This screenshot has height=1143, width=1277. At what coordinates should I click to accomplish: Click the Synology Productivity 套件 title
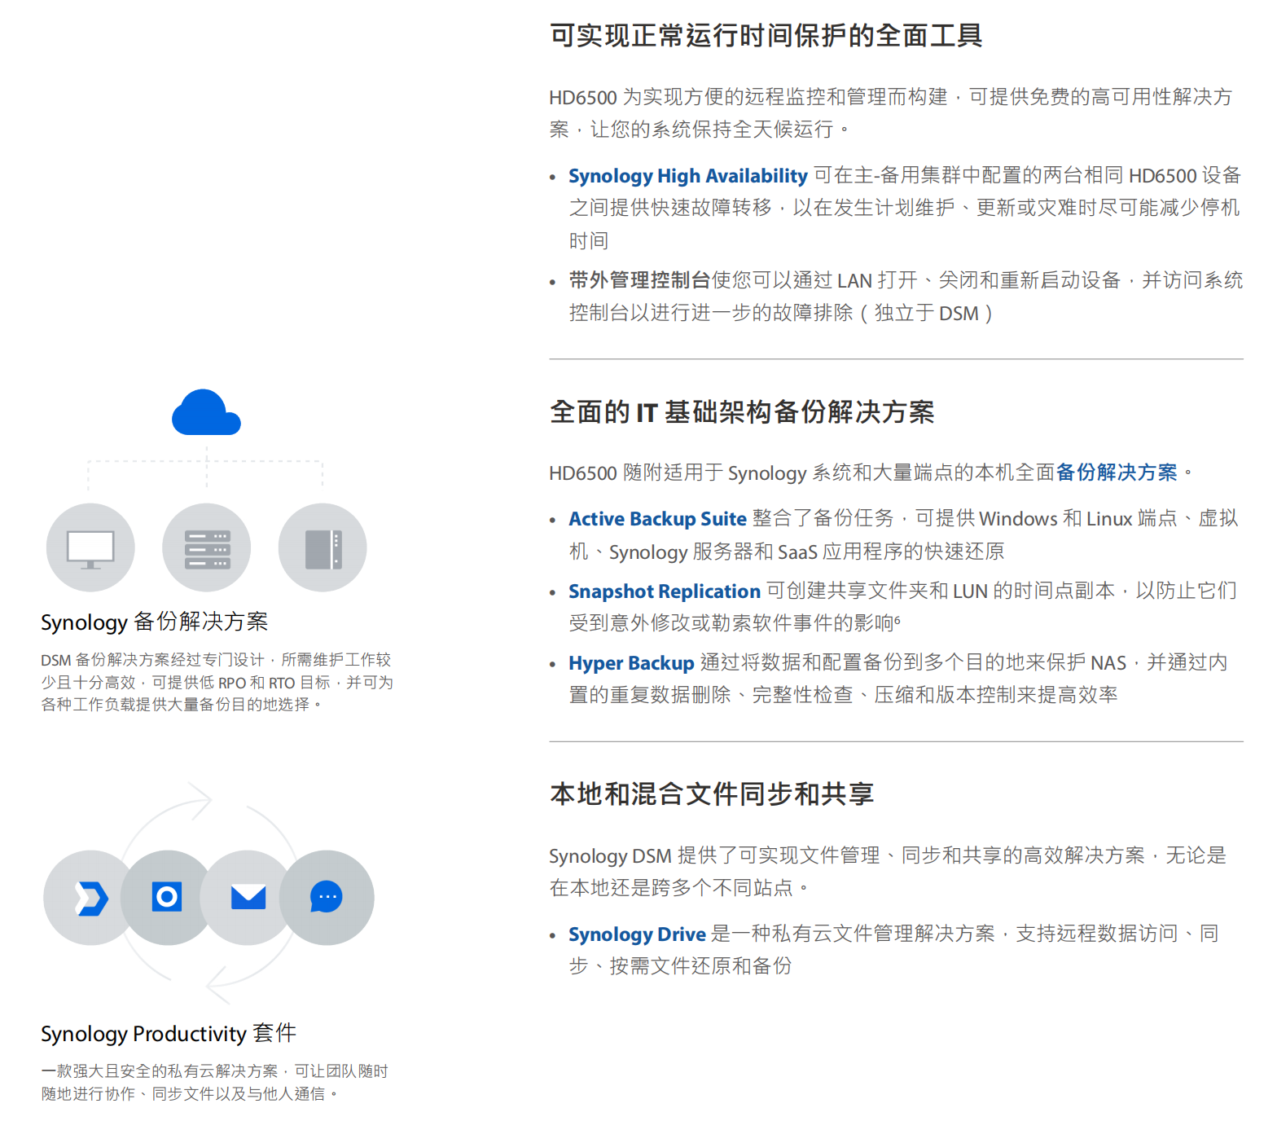click(169, 1034)
